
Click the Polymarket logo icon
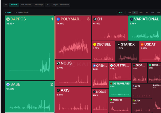58,19
